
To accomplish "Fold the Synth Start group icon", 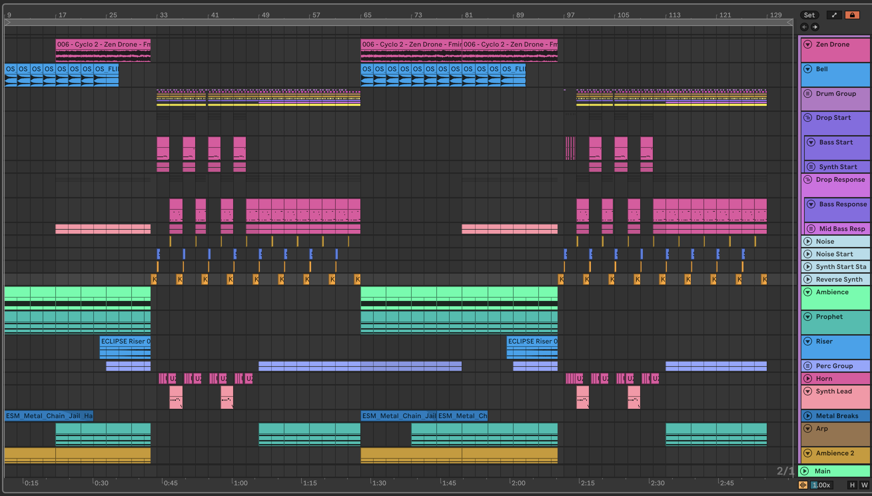I will tap(811, 167).
